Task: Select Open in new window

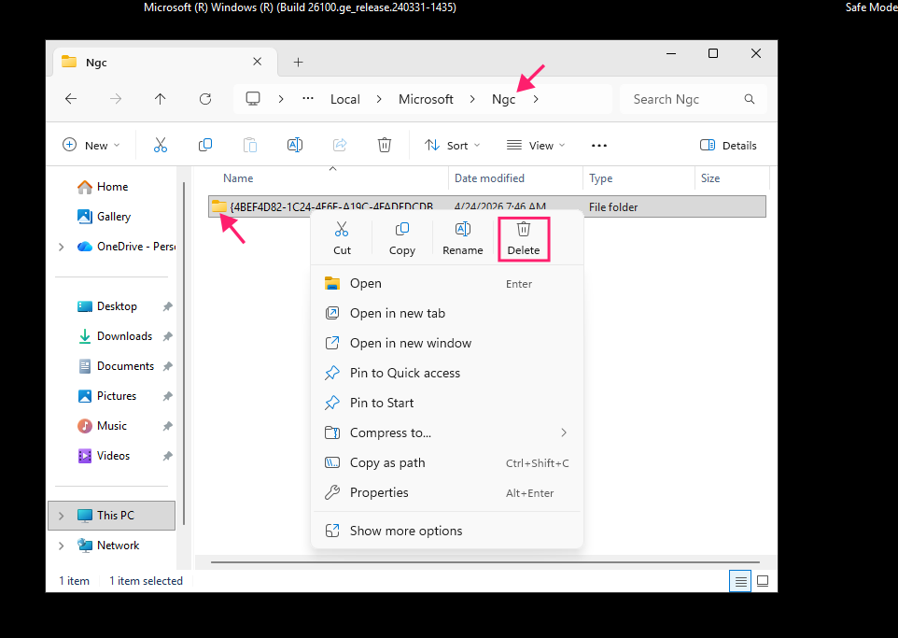Action: (x=447, y=343)
